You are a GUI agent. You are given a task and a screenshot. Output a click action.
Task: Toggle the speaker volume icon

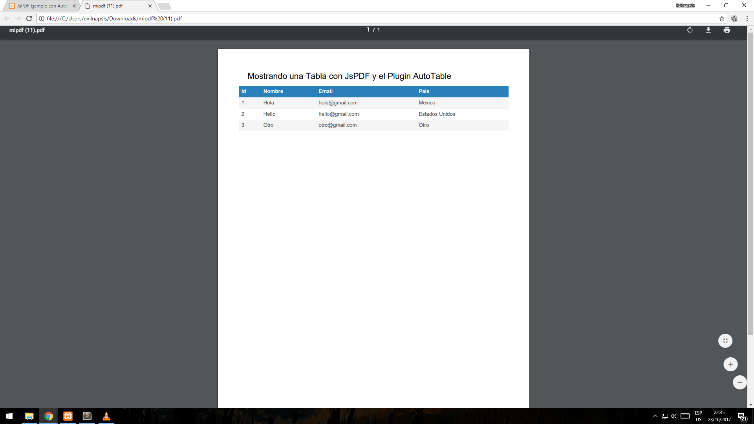(x=674, y=416)
